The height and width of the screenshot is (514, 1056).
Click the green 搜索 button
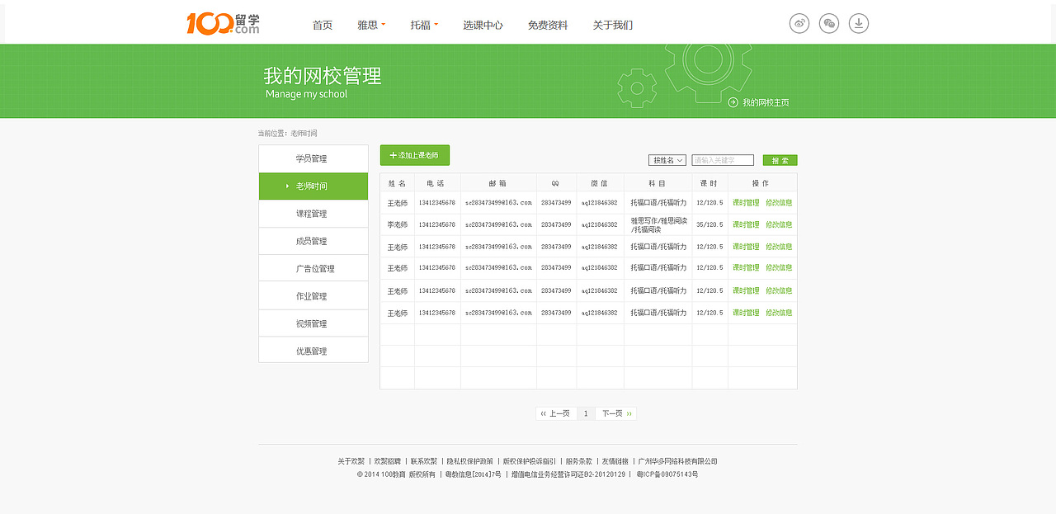[780, 160]
